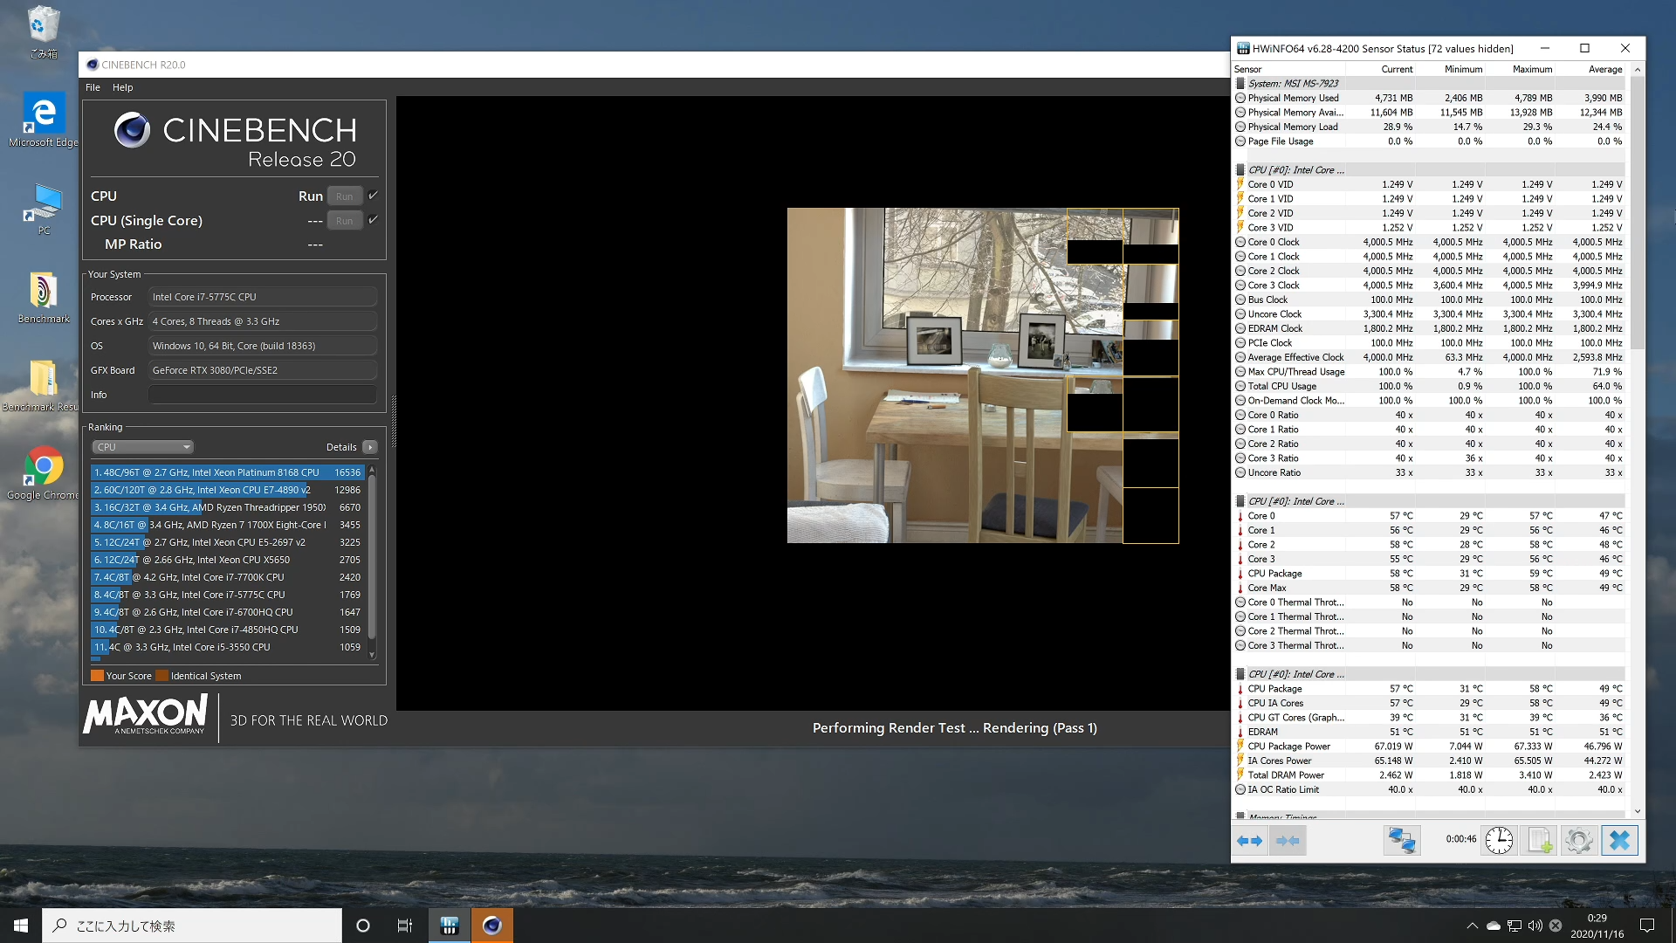Open Cinebench Help menu
The image size is (1676, 943).
pos(122,87)
